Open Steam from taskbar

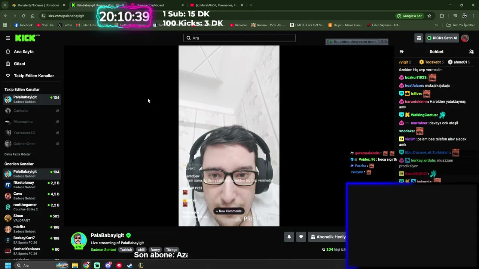point(130,265)
